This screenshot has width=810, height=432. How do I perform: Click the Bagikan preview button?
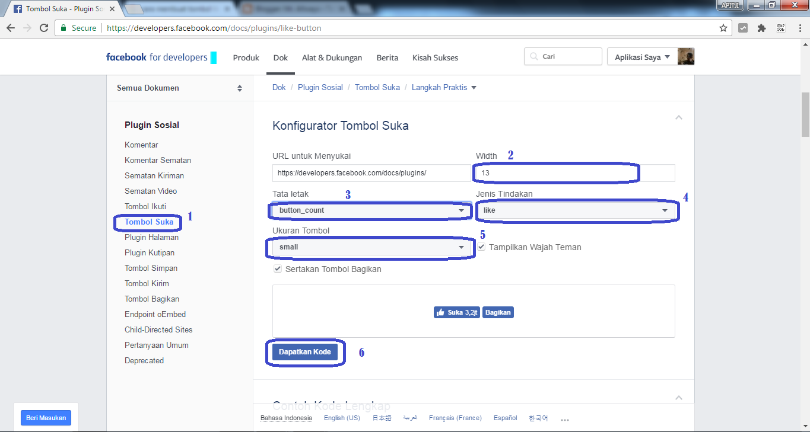(x=498, y=312)
